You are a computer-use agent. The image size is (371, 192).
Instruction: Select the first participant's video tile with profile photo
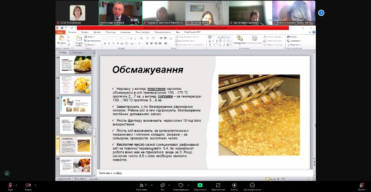[x=77, y=13]
